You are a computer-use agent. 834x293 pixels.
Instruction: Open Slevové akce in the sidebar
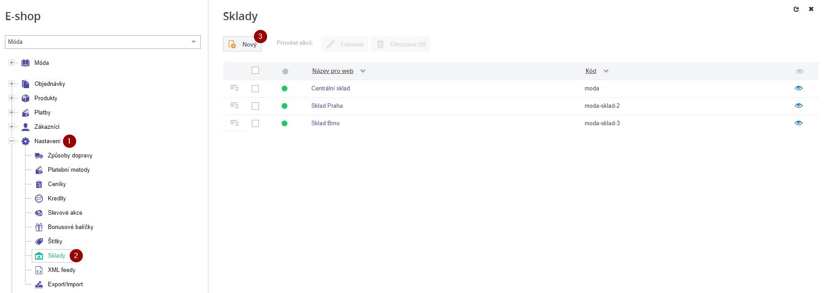65,213
